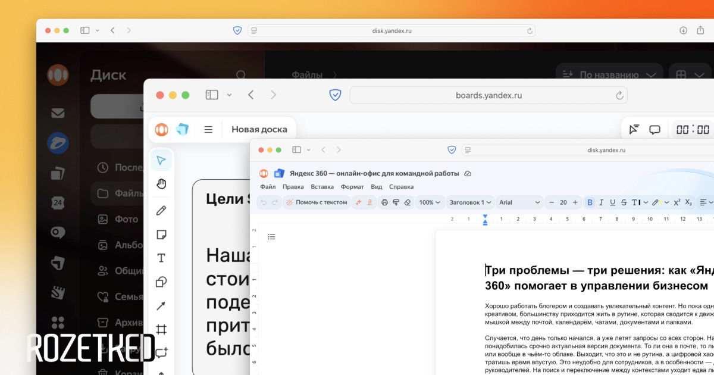Open the Формат menu
Viewport: 714px width, 375px height.
click(352, 186)
